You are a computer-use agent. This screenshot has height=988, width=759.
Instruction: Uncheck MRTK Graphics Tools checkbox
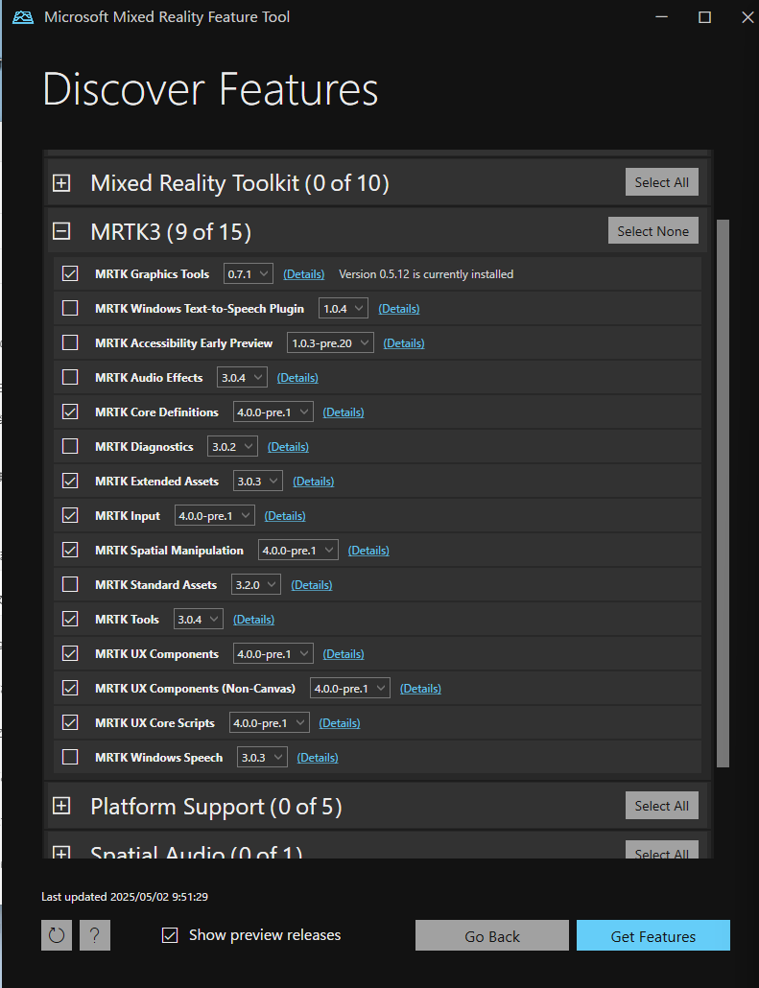(x=70, y=274)
